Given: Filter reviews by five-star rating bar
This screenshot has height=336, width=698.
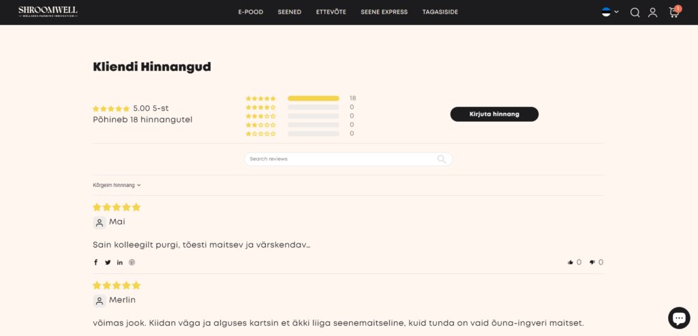Looking at the screenshot, I should [x=313, y=99].
